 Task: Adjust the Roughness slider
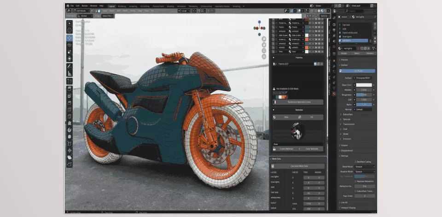(x=364, y=95)
